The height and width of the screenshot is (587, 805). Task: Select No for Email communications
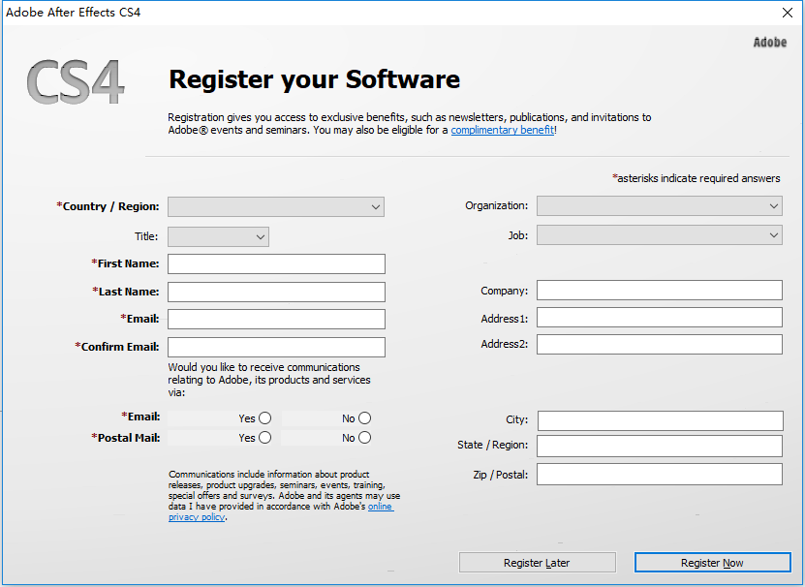[x=364, y=418]
